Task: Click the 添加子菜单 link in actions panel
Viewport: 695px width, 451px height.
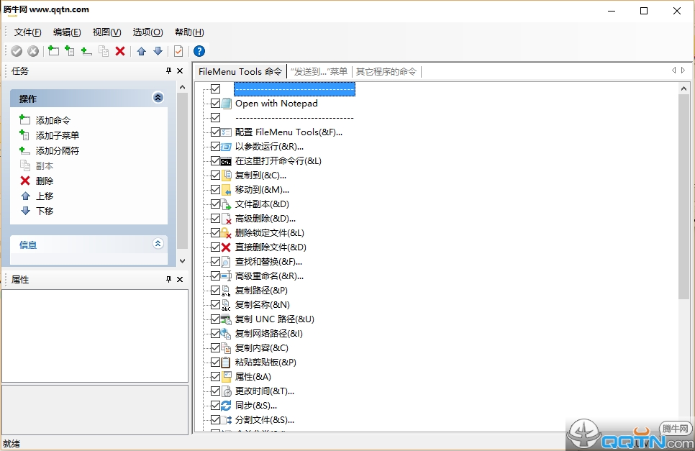Action: [58, 135]
